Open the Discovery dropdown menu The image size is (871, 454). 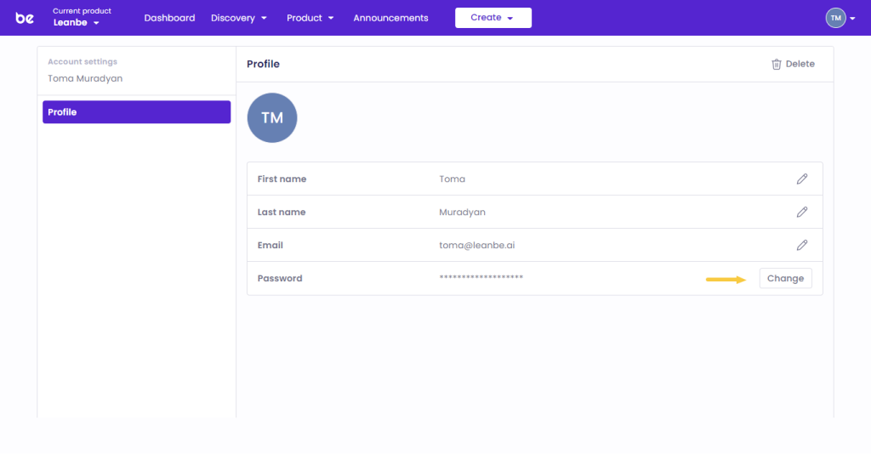click(239, 18)
